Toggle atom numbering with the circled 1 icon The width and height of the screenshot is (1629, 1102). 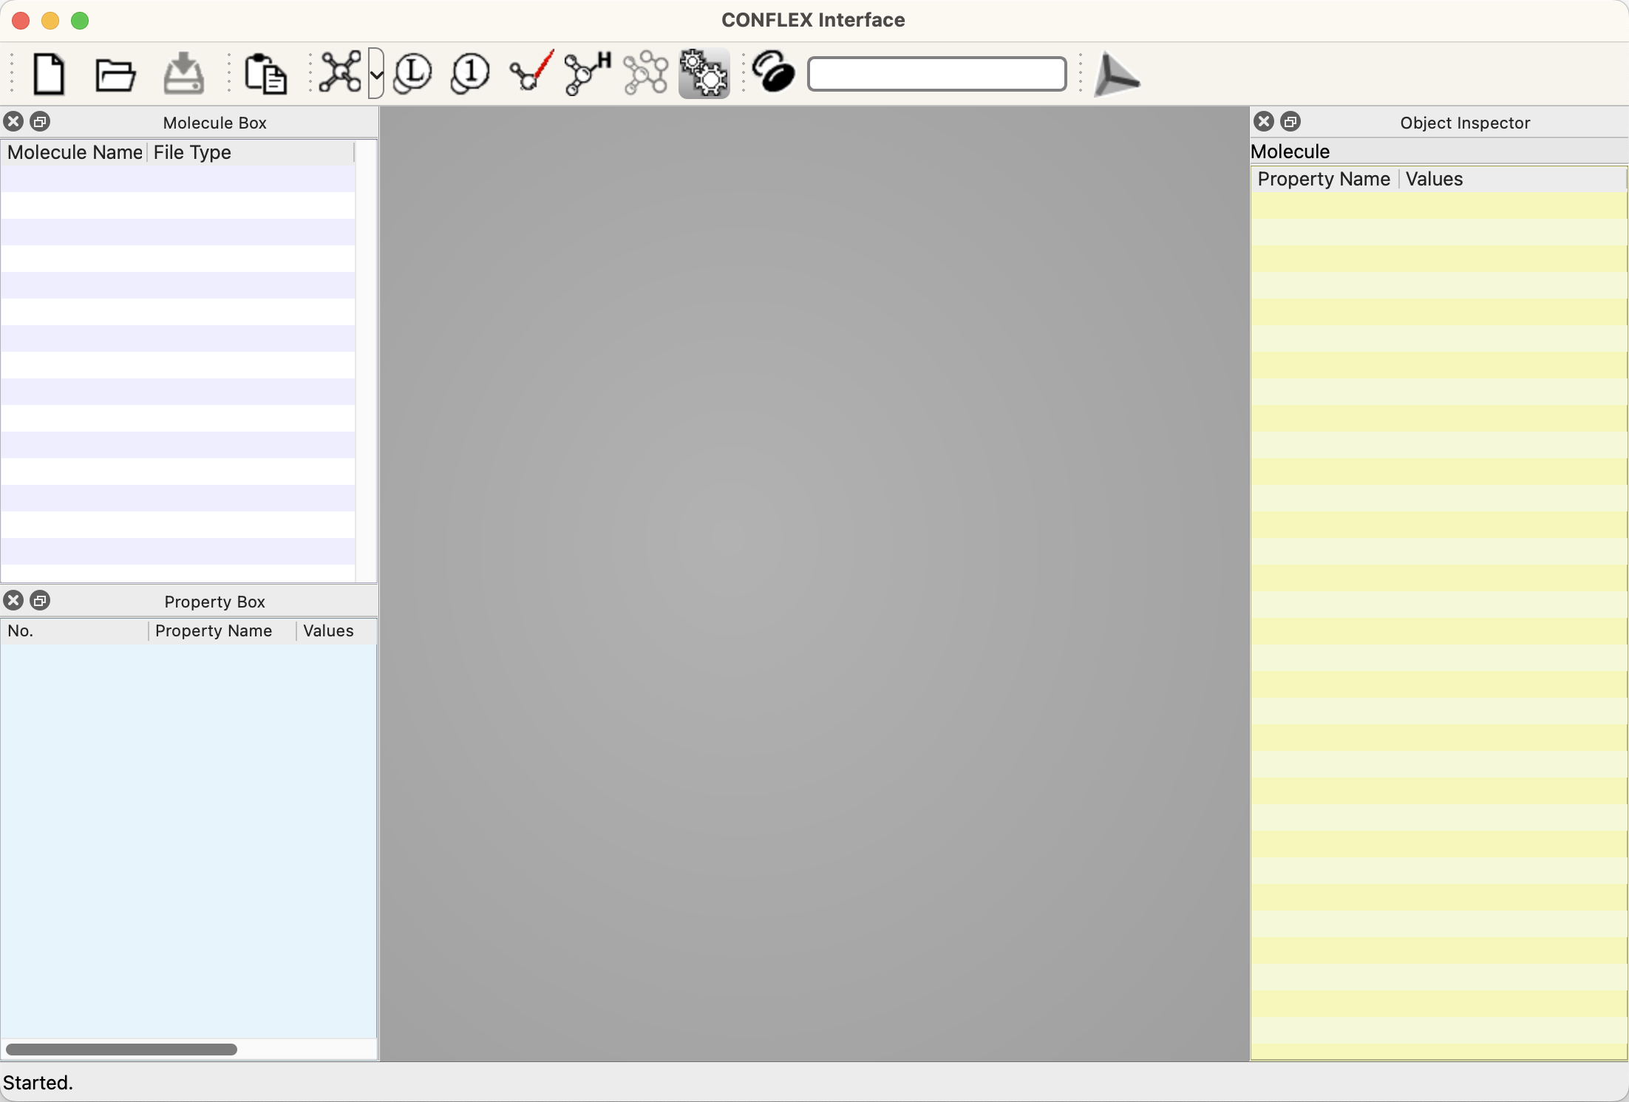470,73
